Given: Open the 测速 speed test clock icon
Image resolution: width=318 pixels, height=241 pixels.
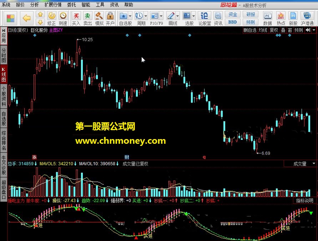Looking at the screenshot, I should pos(63,19).
